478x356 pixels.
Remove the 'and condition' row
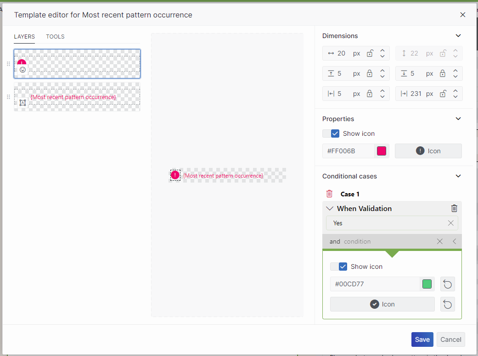click(x=439, y=241)
